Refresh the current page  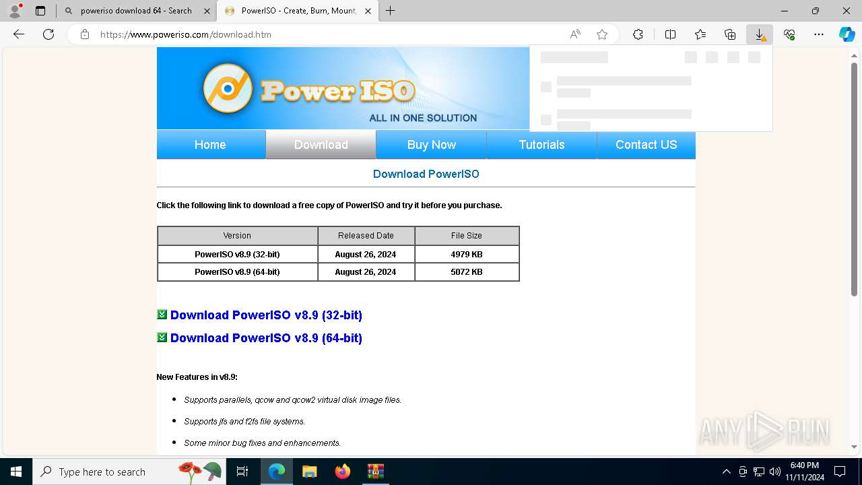[48, 34]
